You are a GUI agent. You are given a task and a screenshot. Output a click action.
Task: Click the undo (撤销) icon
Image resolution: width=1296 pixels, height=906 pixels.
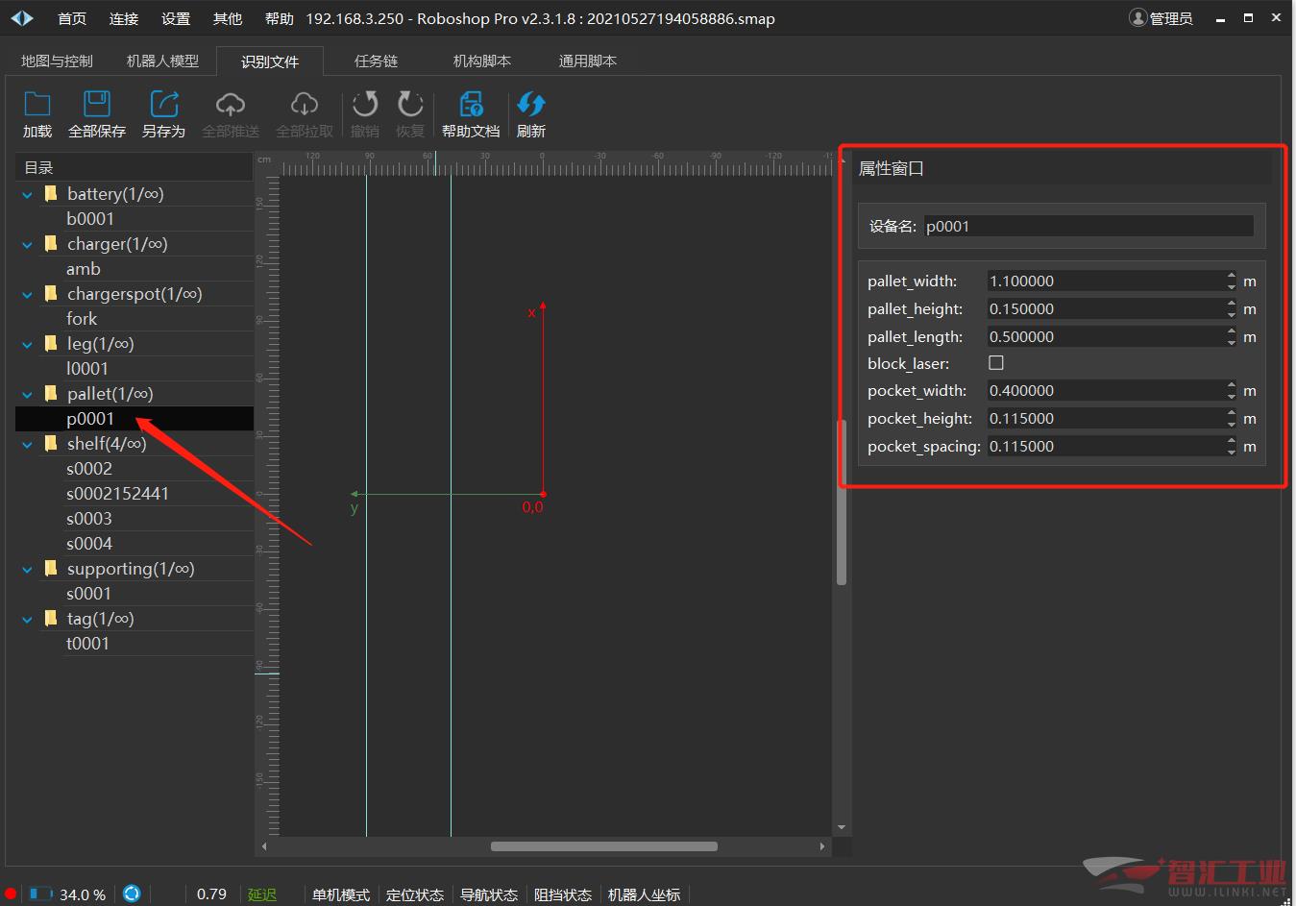pos(365,104)
